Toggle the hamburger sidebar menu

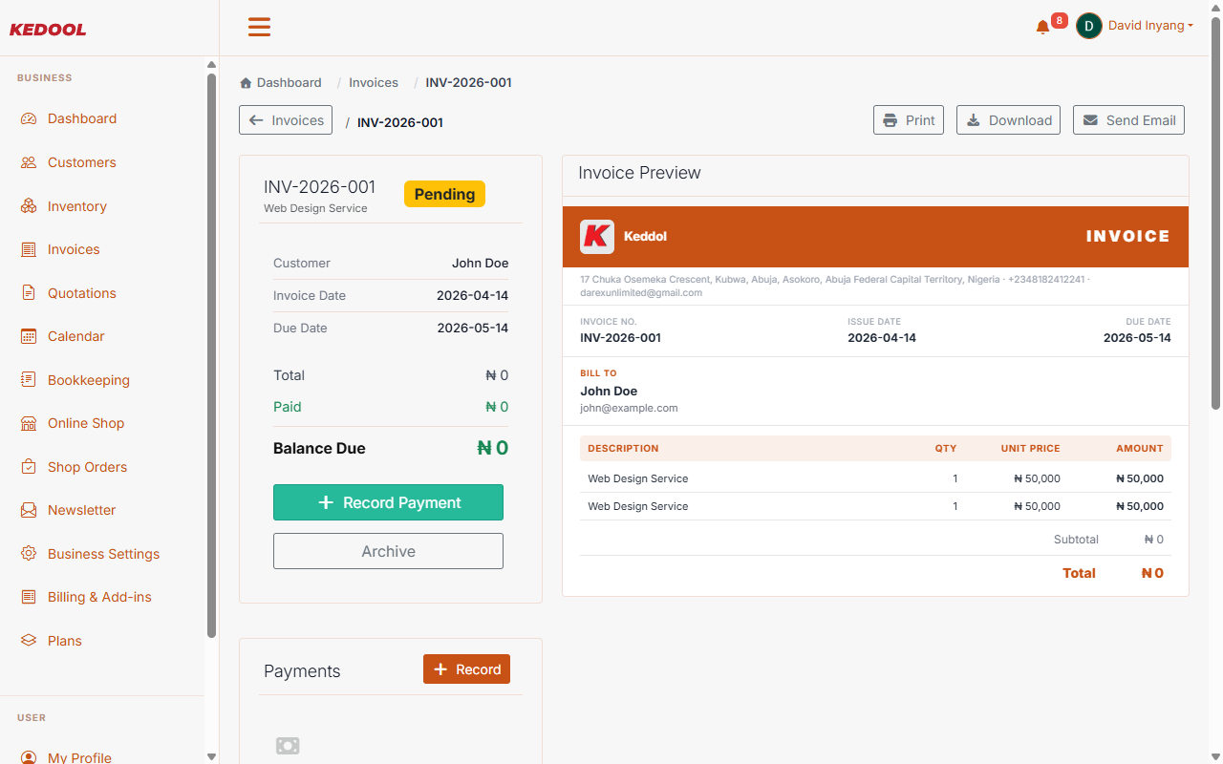(259, 27)
